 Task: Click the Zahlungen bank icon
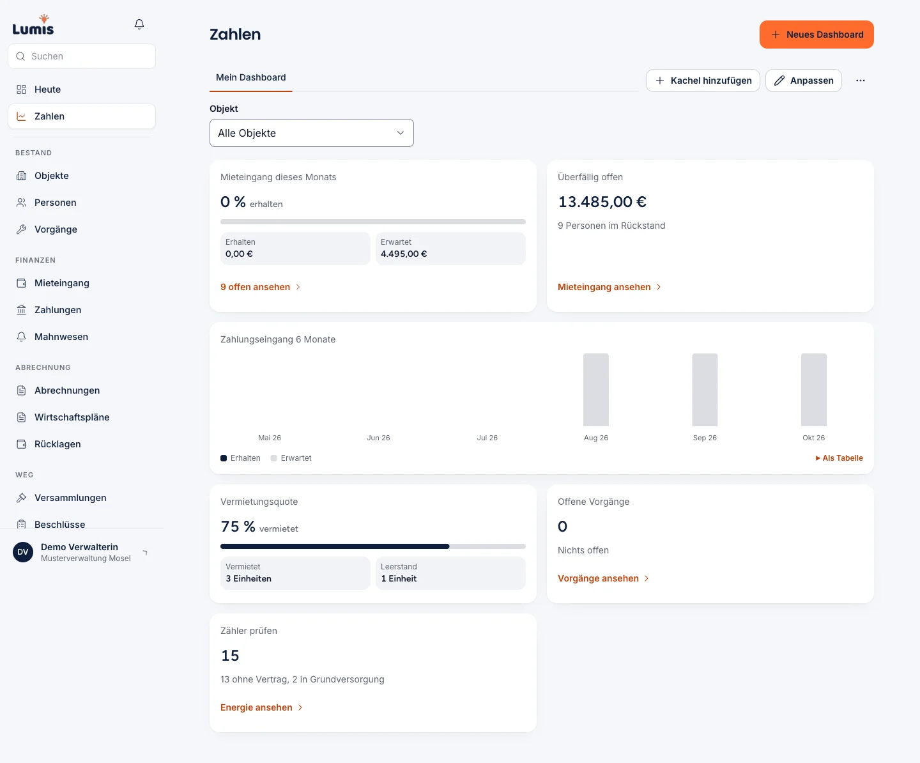(22, 310)
